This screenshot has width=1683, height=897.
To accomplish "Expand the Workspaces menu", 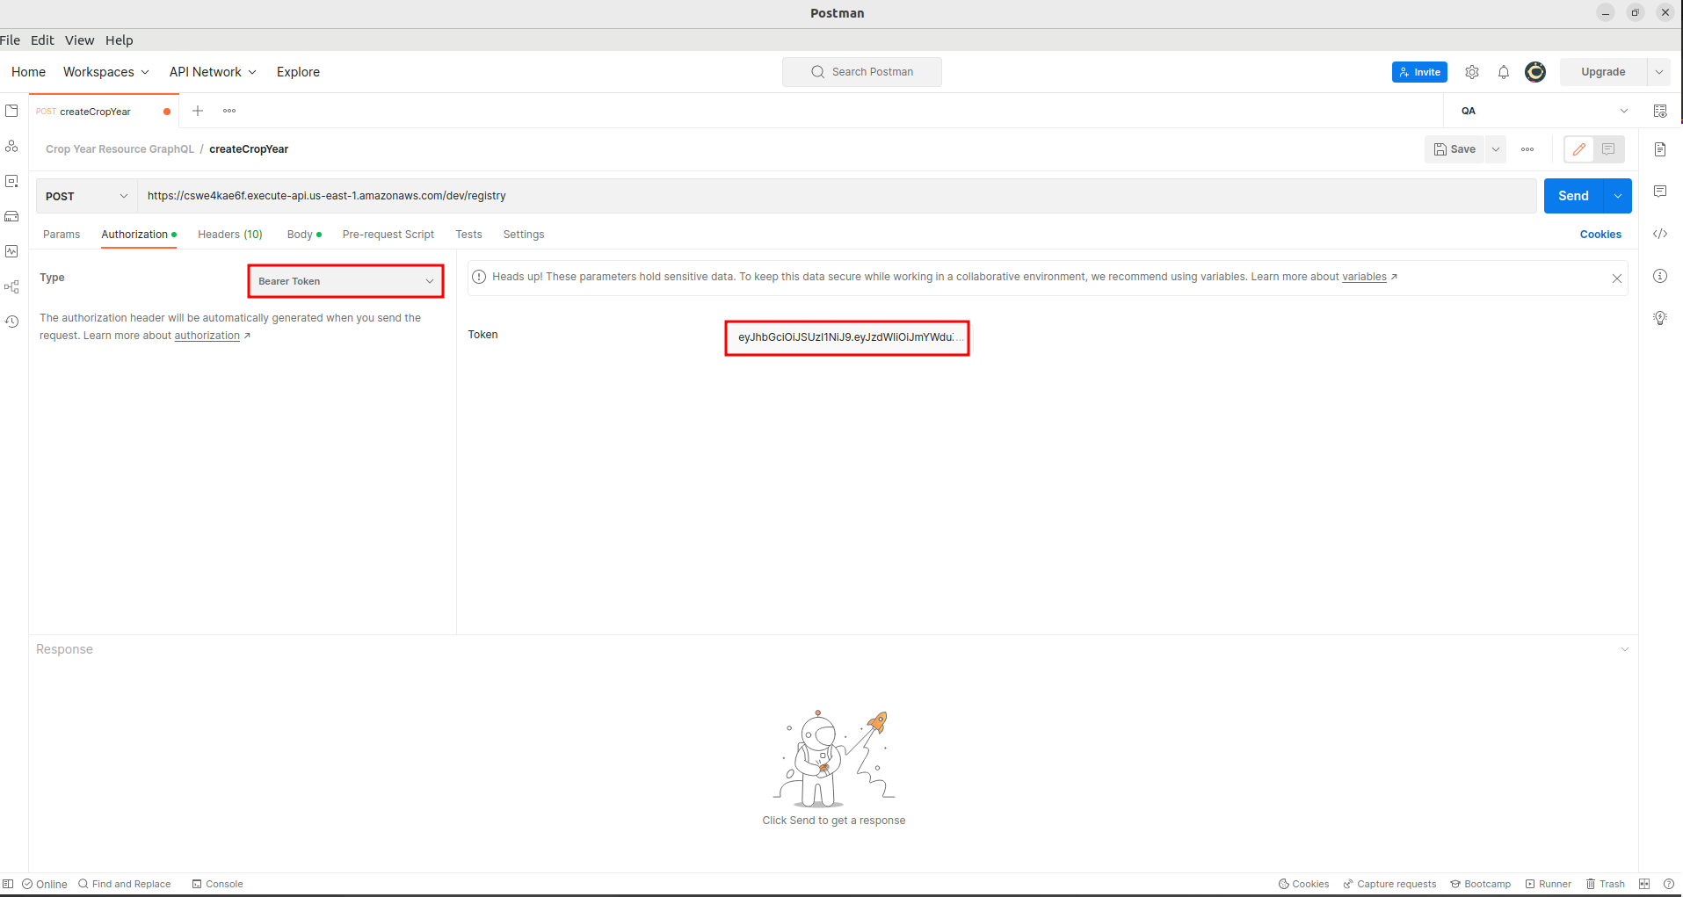I will pyautogui.click(x=106, y=72).
